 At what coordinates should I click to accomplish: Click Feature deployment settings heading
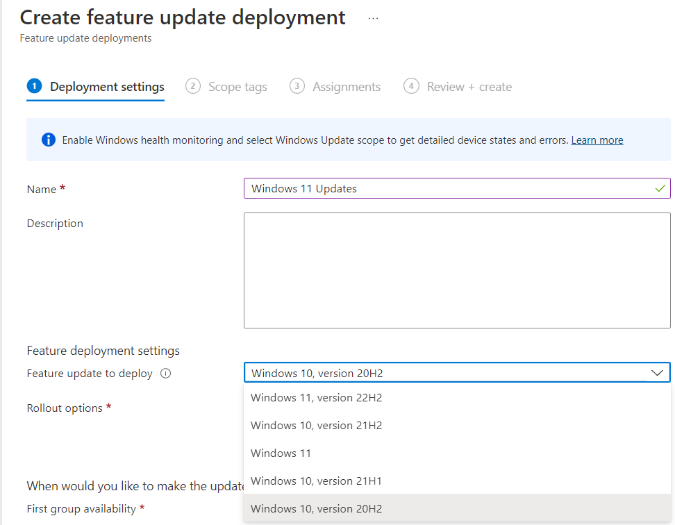(x=103, y=351)
